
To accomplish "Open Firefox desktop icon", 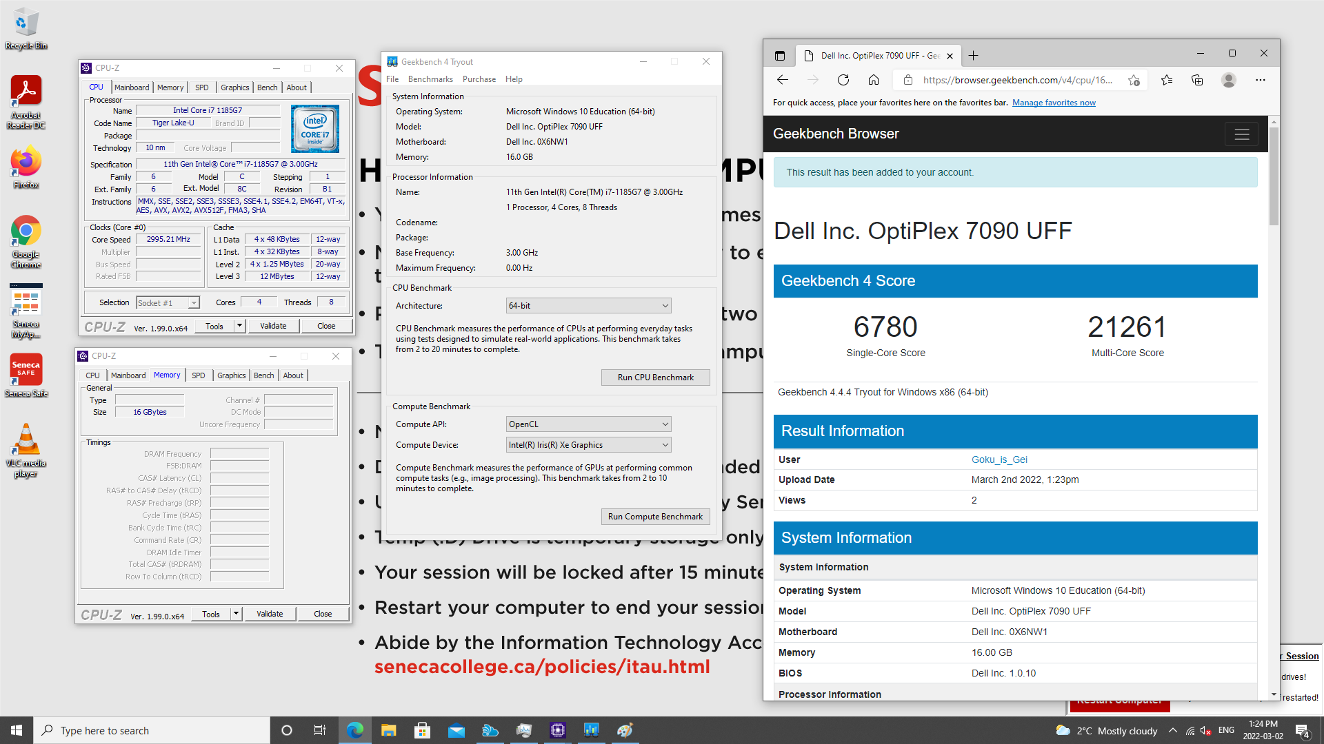I will [26, 167].
